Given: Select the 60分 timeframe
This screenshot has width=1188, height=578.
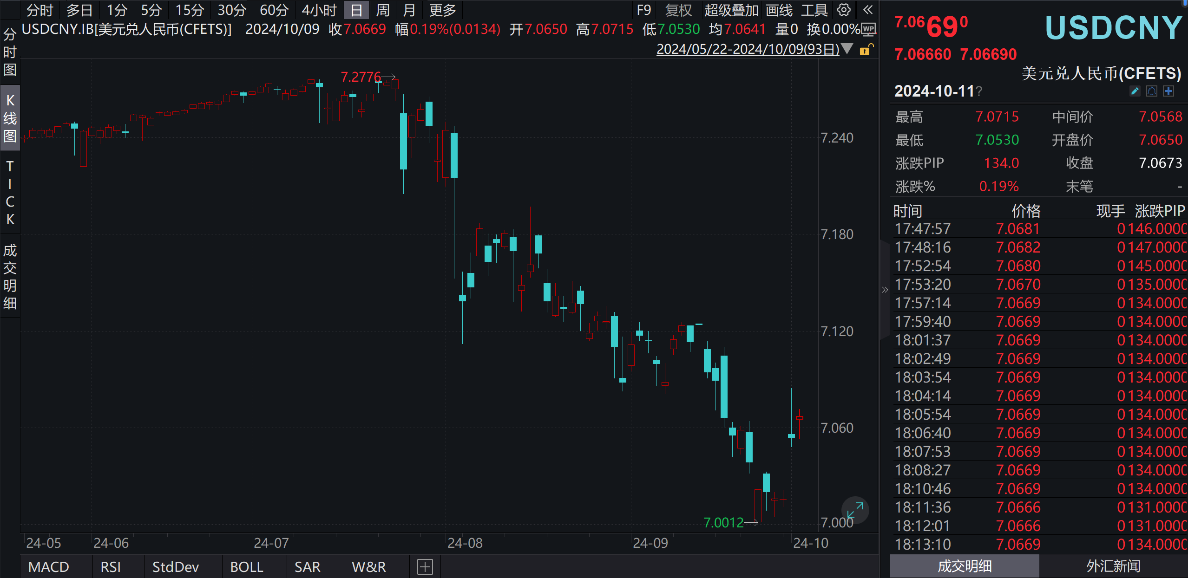Looking at the screenshot, I should coord(274,10).
